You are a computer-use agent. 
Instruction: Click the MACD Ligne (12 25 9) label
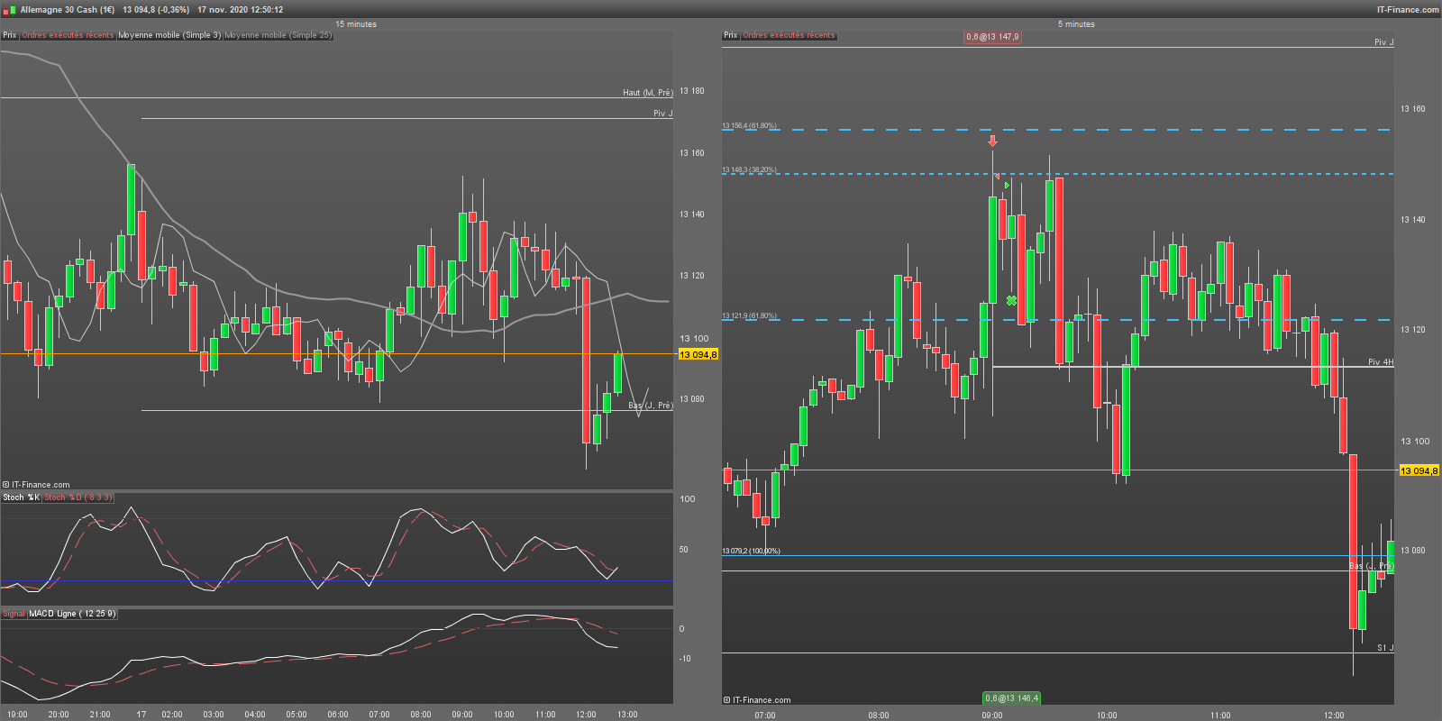72,614
